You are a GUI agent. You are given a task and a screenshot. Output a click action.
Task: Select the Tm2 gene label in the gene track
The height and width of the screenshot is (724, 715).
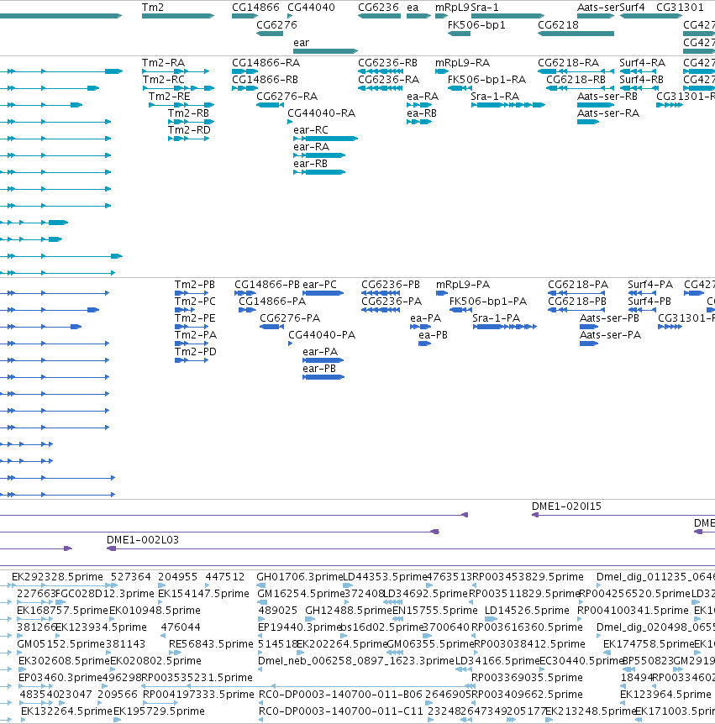(x=152, y=8)
